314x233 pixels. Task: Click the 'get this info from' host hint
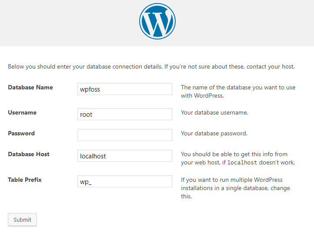point(238,158)
